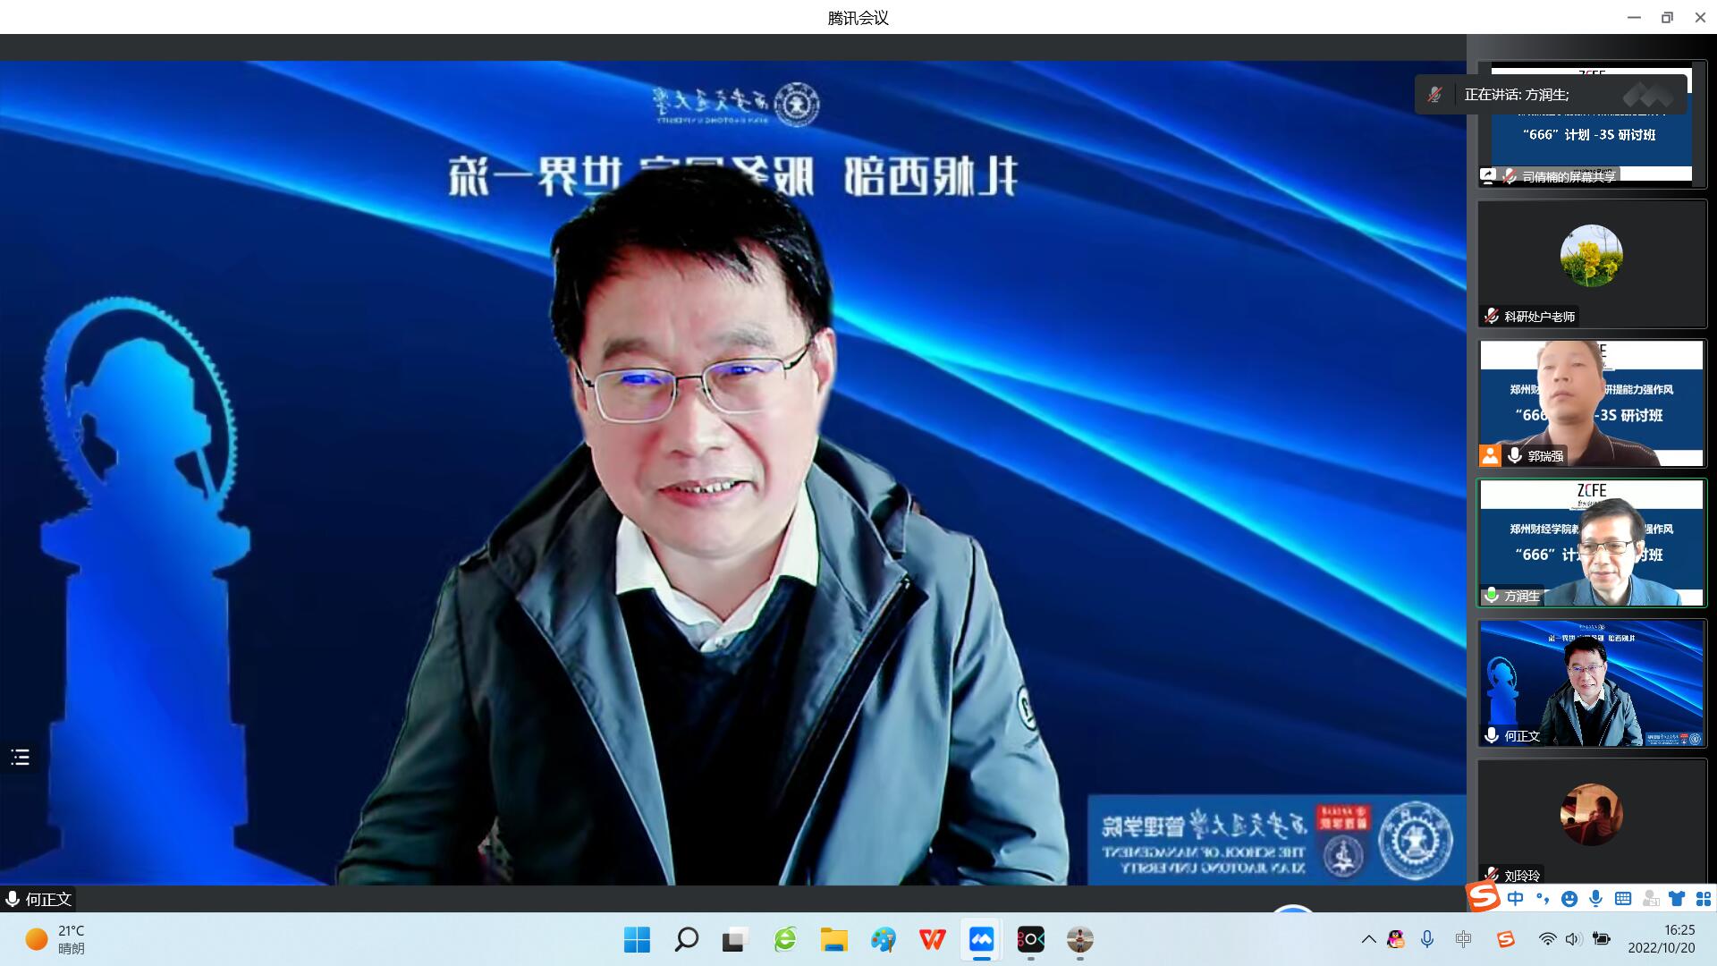Image resolution: width=1717 pixels, height=966 pixels.
Task: Open weather widget showing 21°C
Action: click(55, 939)
